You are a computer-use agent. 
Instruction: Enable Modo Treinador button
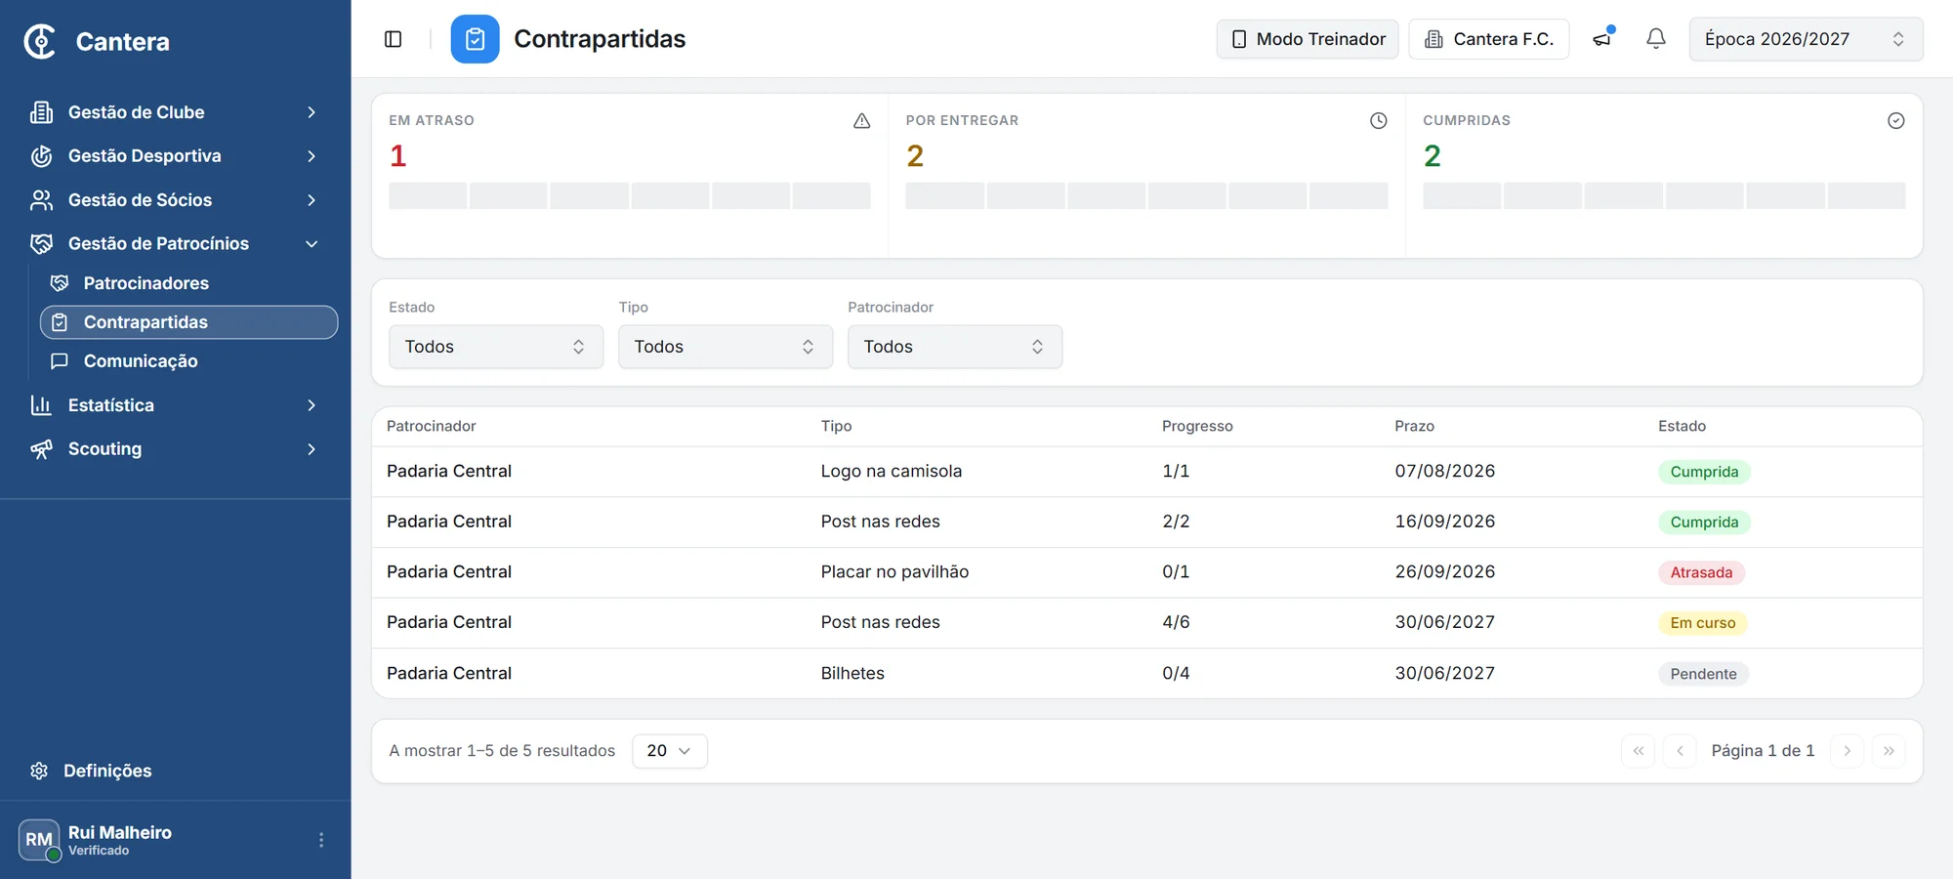pyautogui.click(x=1308, y=39)
